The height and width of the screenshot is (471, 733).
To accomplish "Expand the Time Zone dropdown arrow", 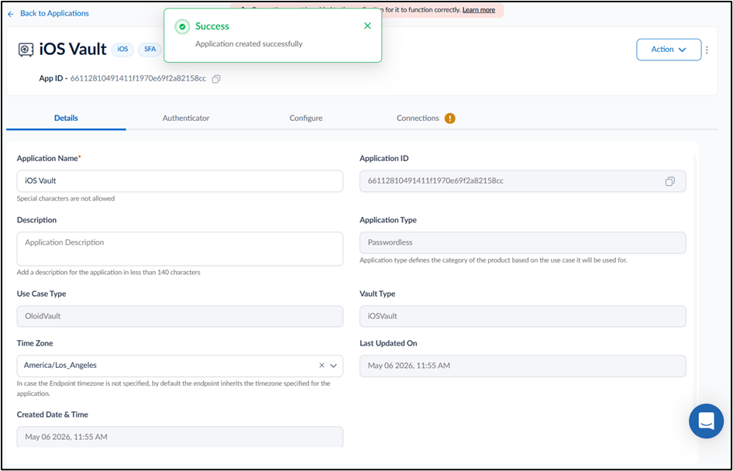I will pyautogui.click(x=333, y=366).
